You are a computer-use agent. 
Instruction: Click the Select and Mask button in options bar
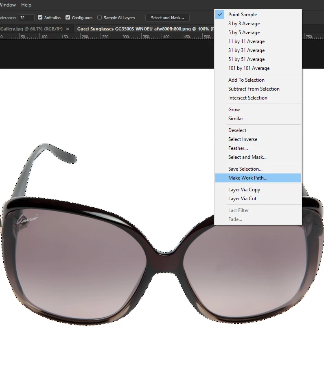click(167, 18)
